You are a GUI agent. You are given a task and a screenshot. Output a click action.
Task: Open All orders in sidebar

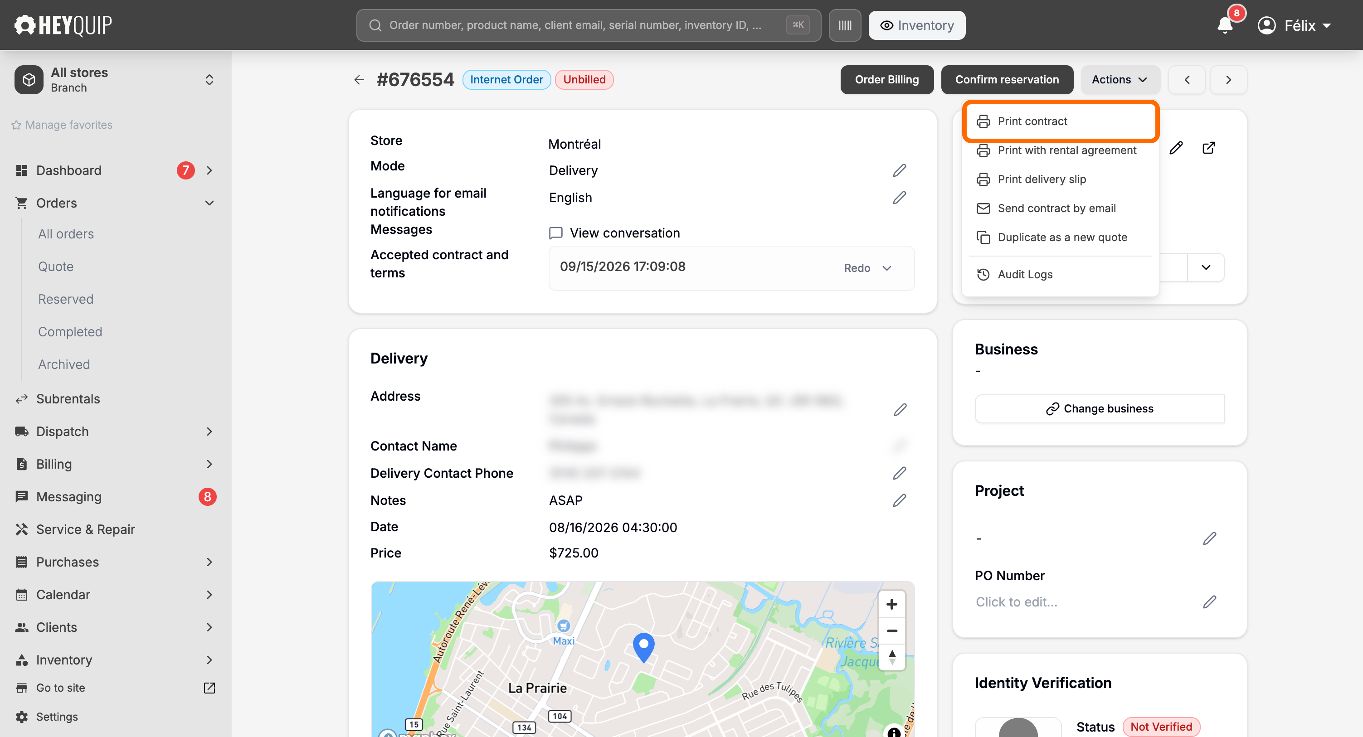click(66, 234)
